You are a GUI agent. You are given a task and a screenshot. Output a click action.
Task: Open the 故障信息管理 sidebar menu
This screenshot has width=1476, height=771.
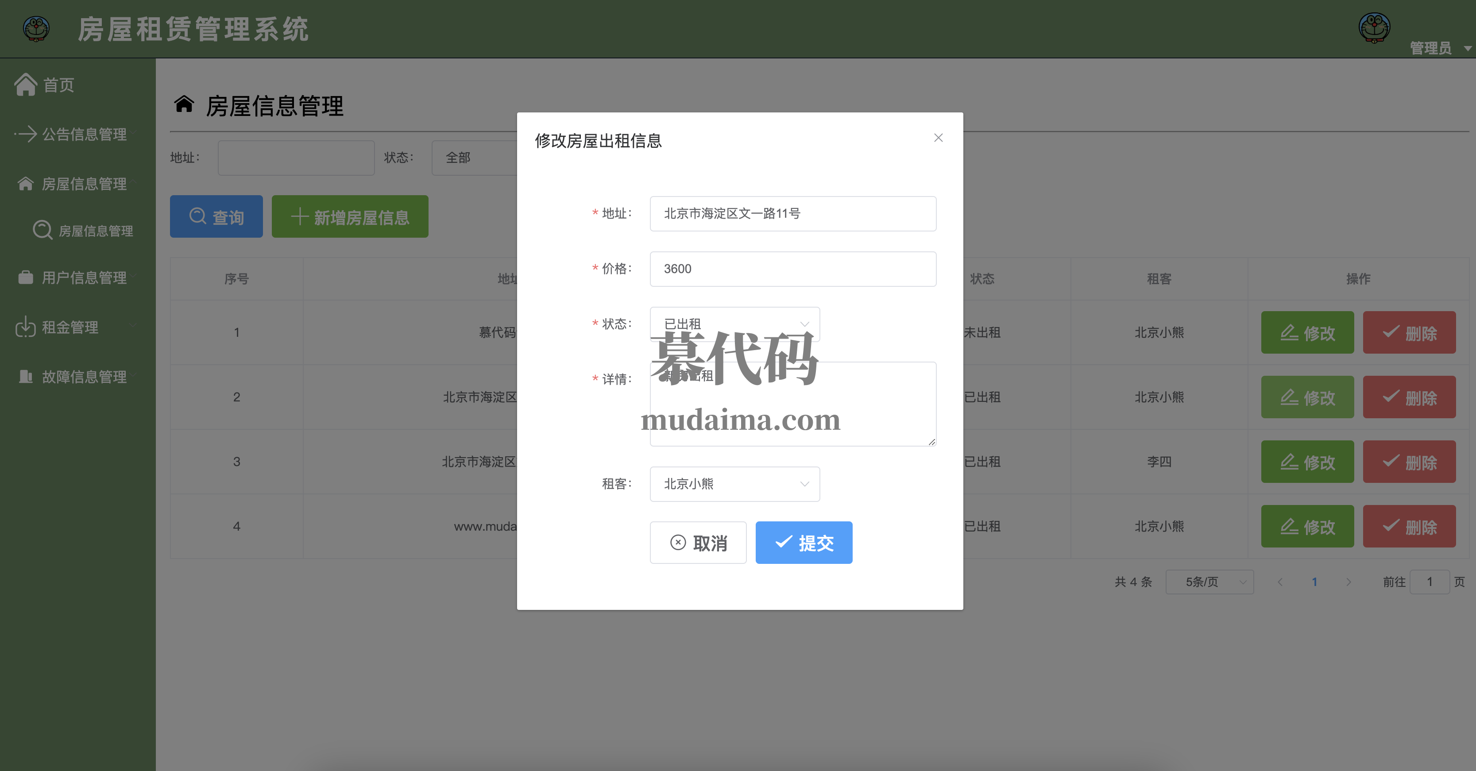pyautogui.click(x=84, y=376)
